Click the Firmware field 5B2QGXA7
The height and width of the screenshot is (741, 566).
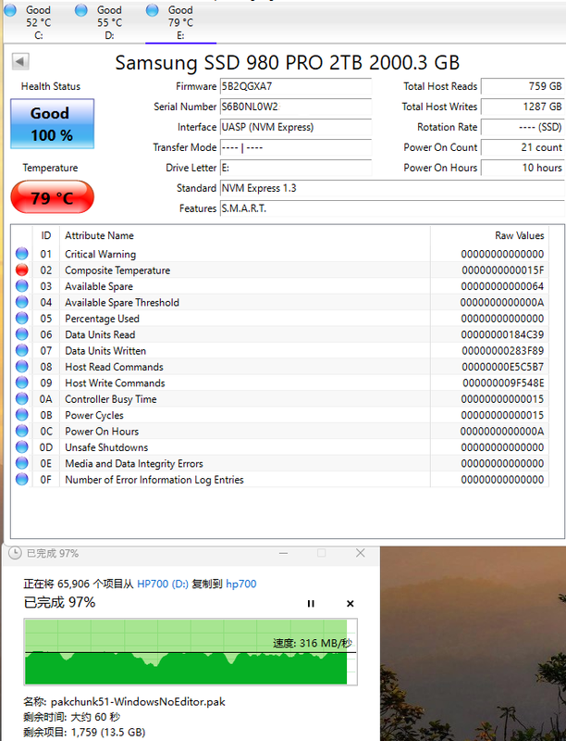pyautogui.click(x=296, y=86)
